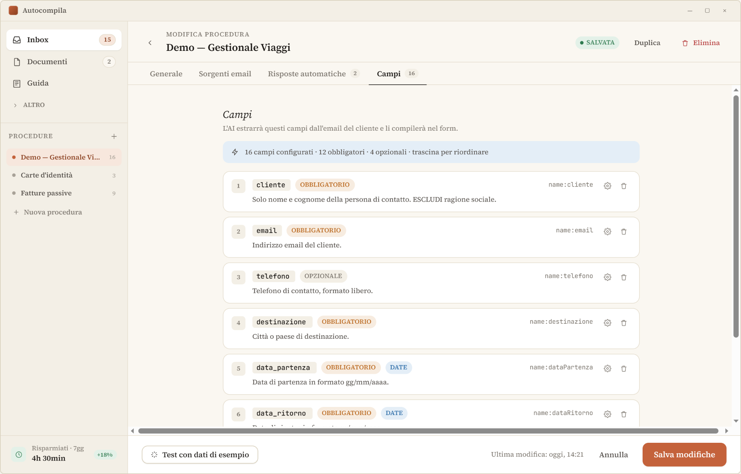The image size is (741, 474).
Task: Click the Duplica button
Action: click(647, 43)
